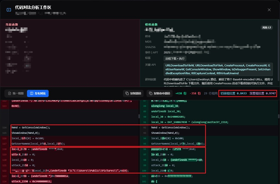Click the copy icon in 复制源码
Image resolution: width=280 pixels, height=184 pixels.
(x=127, y=93)
